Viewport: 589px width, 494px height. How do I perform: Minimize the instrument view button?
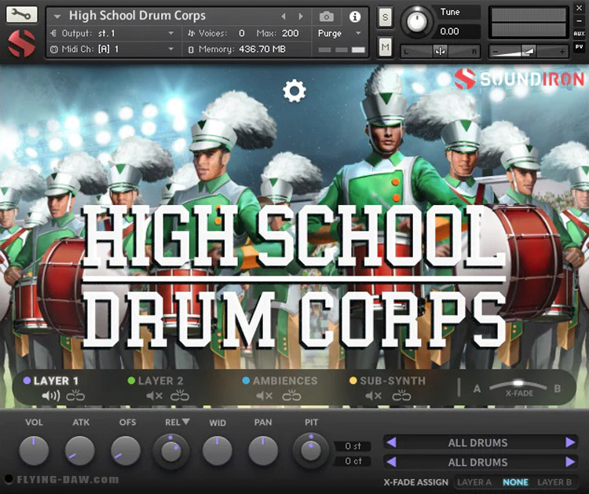click(579, 20)
